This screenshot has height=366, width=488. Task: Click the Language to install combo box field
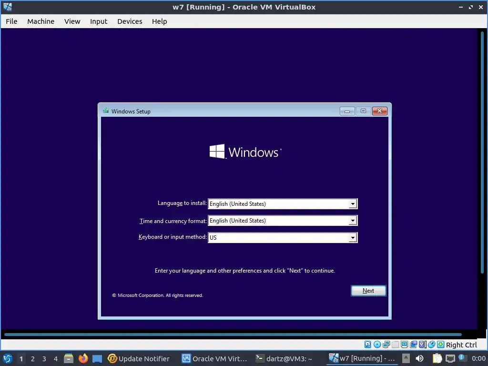pos(283,204)
